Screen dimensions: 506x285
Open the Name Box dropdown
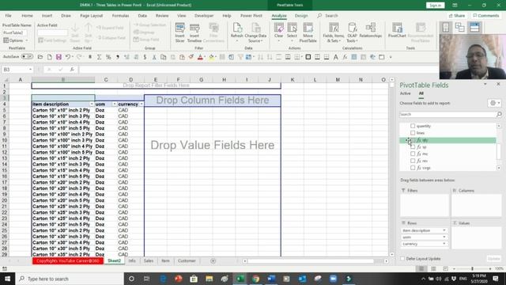tap(30, 70)
